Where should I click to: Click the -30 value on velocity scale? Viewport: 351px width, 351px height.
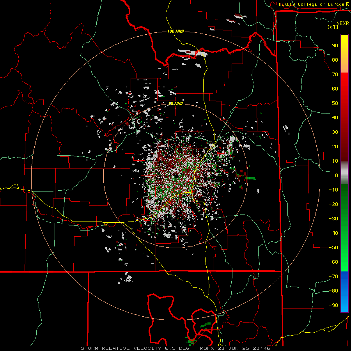pyautogui.click(x=333, y=219)
